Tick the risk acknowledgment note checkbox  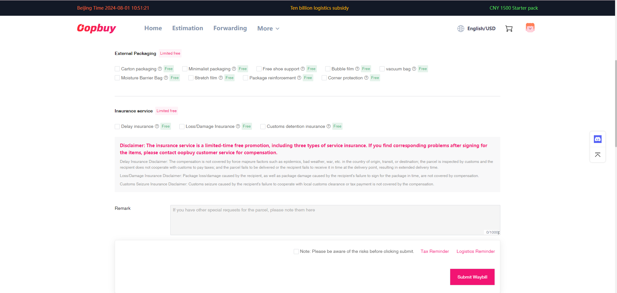coord(296,252)
